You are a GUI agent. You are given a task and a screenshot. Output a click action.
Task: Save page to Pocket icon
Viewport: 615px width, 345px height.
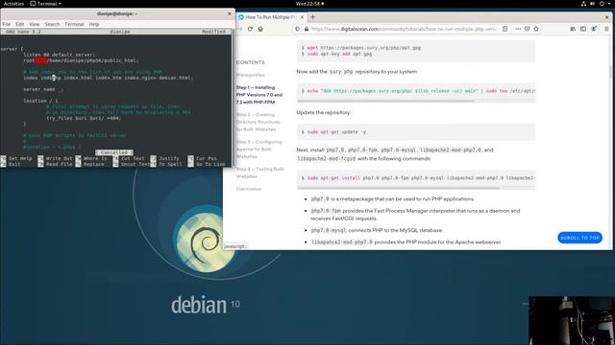coord(528,29)
